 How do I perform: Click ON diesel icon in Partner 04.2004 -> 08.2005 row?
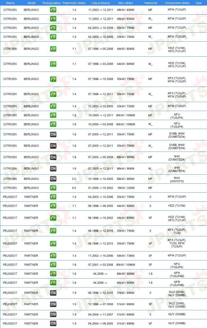tap(53, 323)
